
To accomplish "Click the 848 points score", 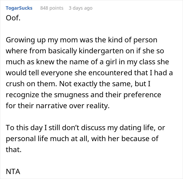I will [x=52, y=8].
